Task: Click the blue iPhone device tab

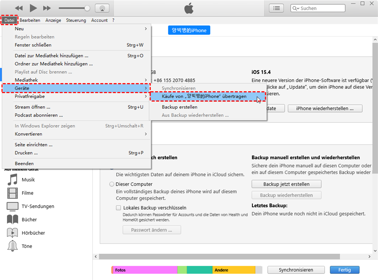Action: [189, 30]
